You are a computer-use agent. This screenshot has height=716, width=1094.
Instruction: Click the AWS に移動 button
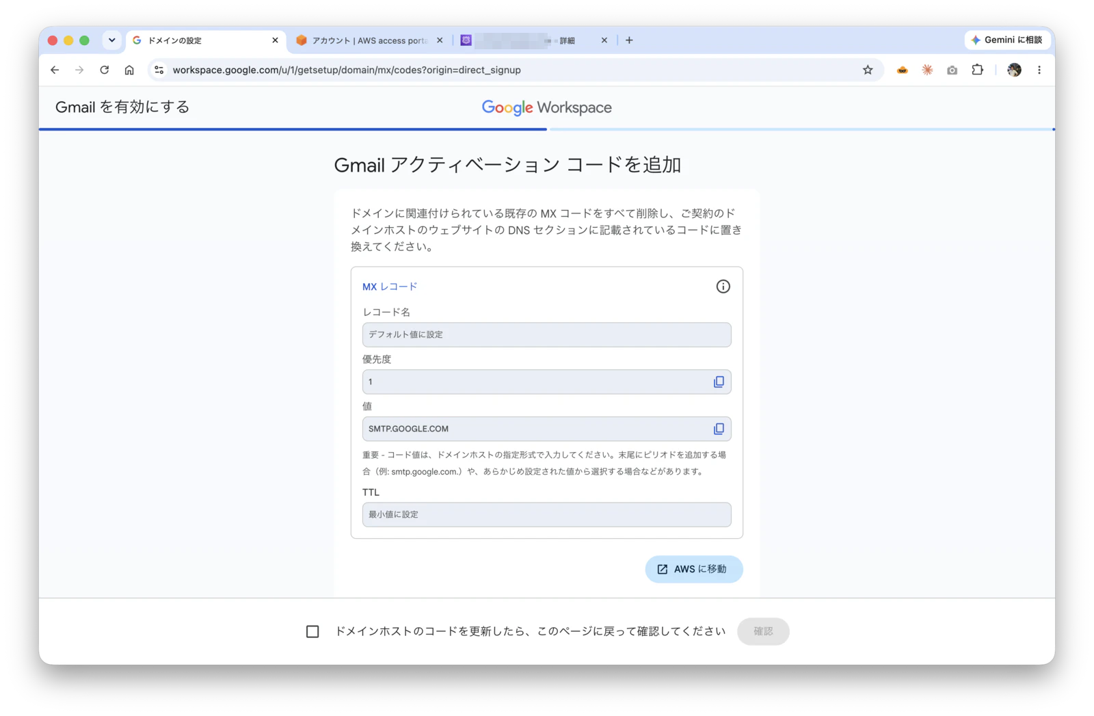click(693, 569)
